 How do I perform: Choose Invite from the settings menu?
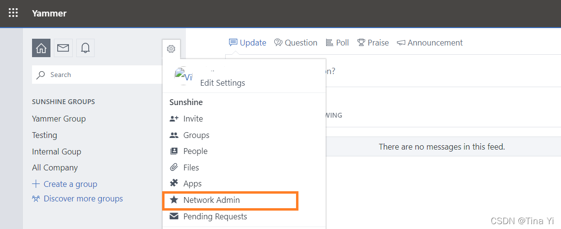point(193,119)
